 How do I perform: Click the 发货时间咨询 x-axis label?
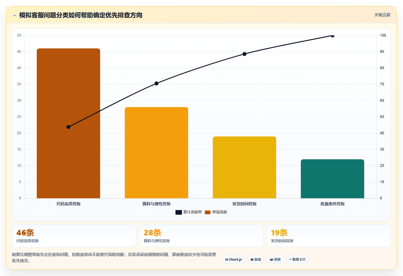(244, 204)
